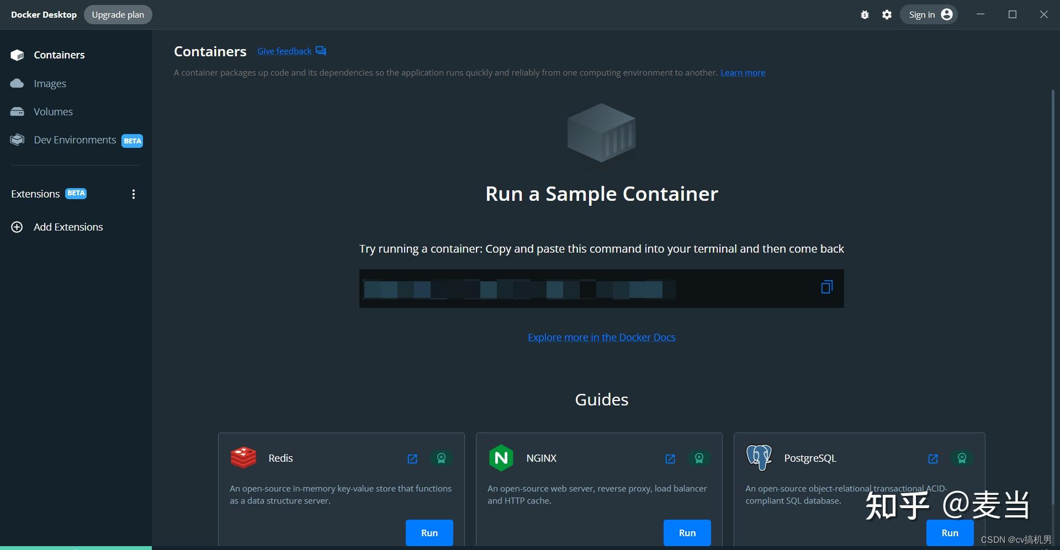
Task: Run the Redis sample container
Action: (x=429, y=532)
